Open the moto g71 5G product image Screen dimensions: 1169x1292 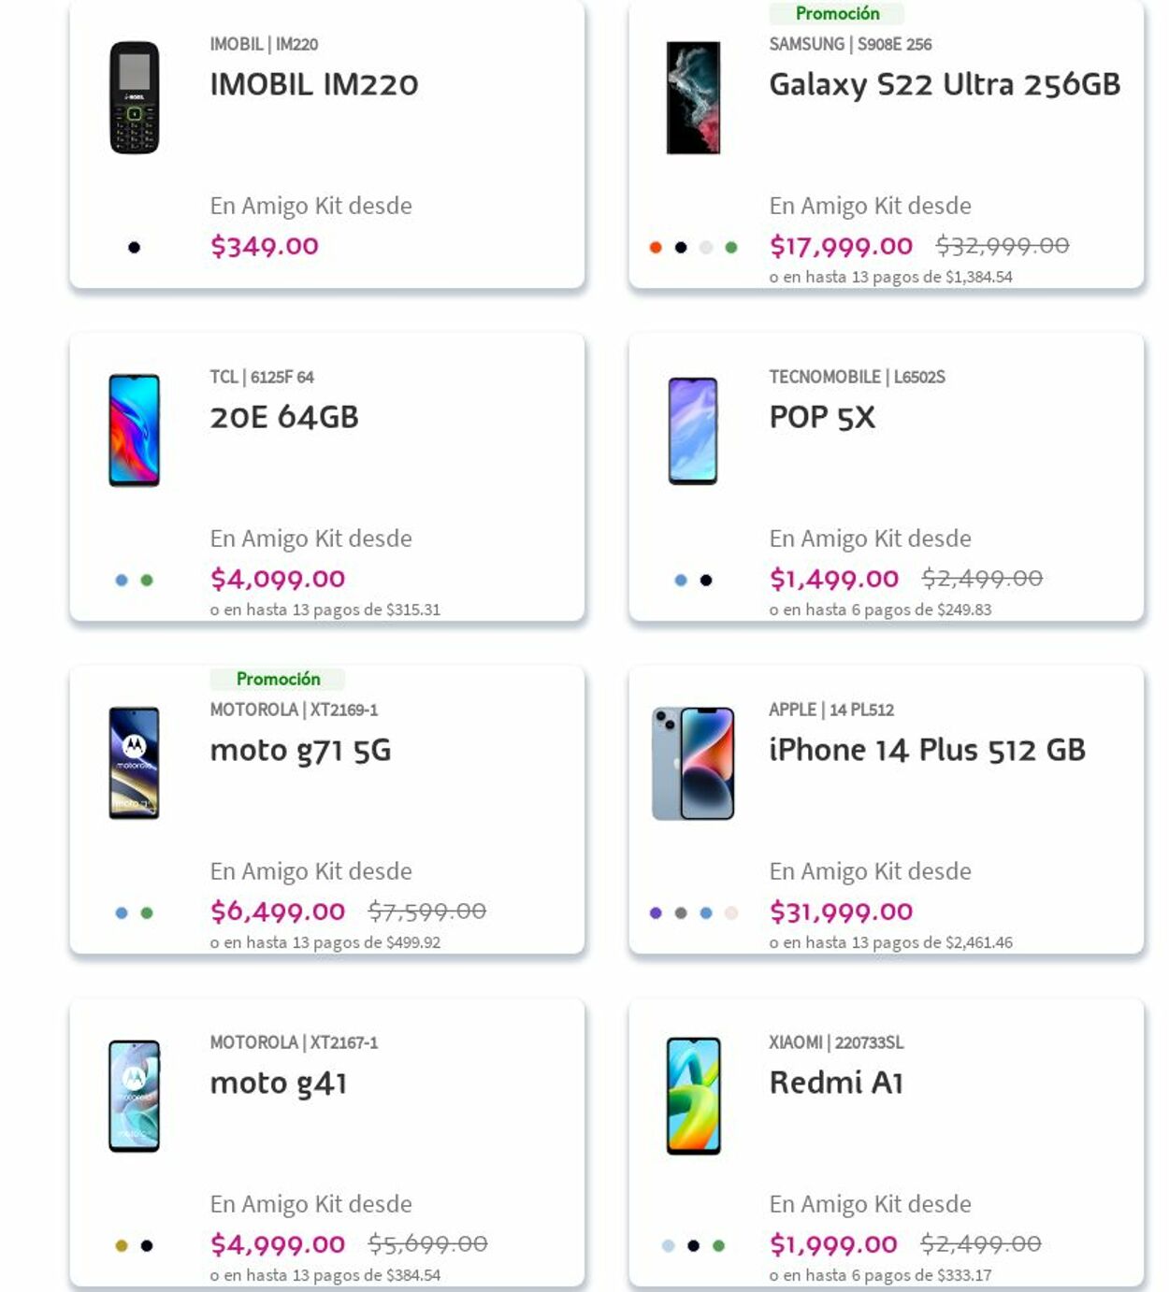pyautogui.click(x=135, y=763)
